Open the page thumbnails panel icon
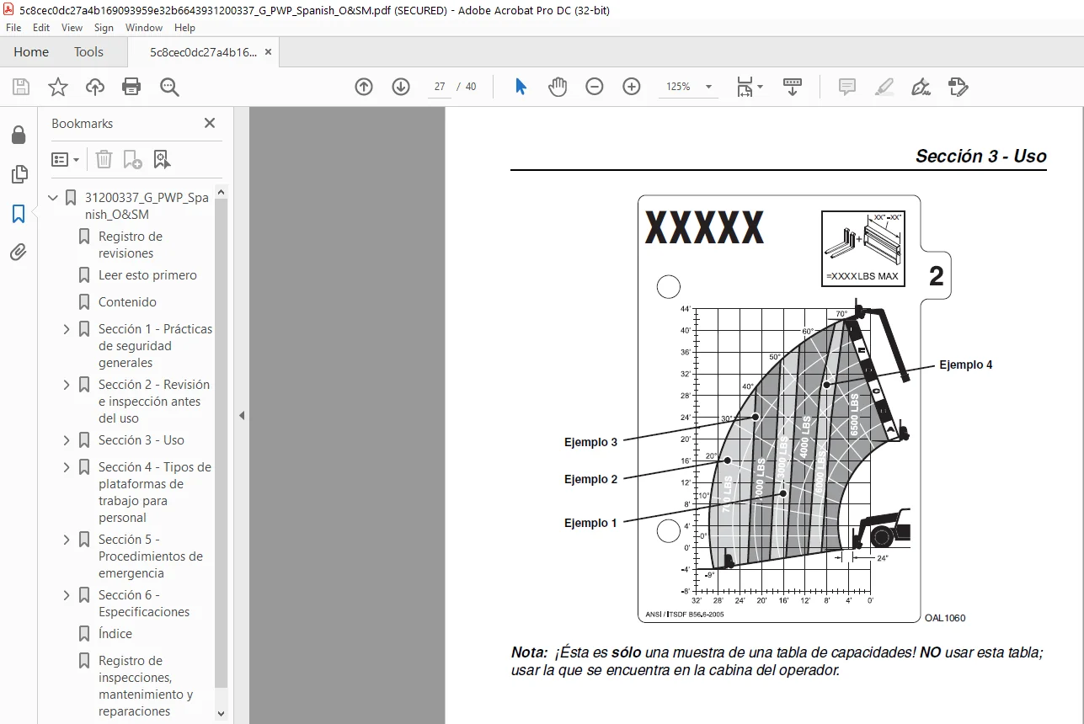This screenshot has height=724, width=1084. coord(19,174)
